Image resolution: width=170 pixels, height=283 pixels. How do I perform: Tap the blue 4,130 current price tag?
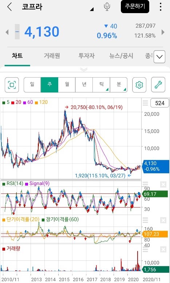(156, 166)
